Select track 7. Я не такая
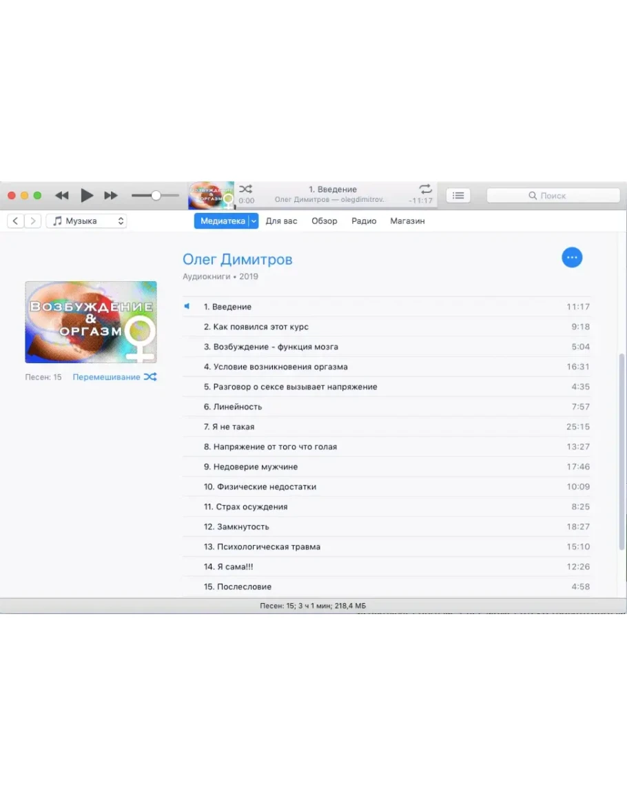The image size is (627, 796). coord(229,427)
